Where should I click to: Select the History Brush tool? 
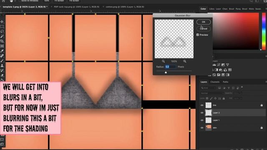point(2,70)
